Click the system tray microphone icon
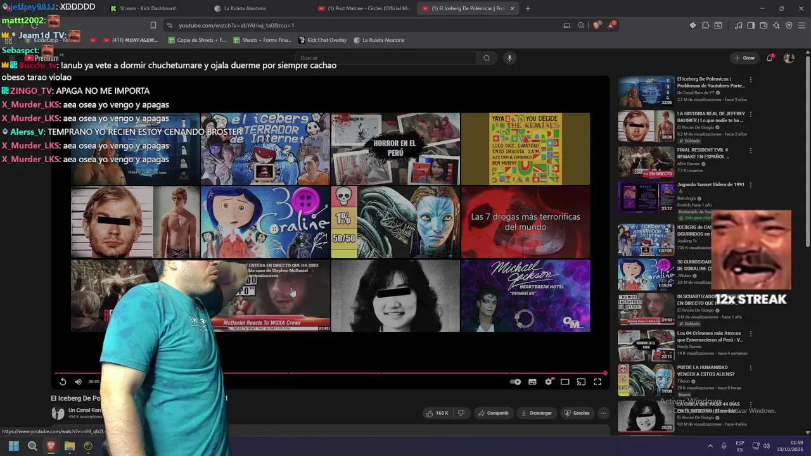The width and height of the screenshot is (811, 456). pos(724,446)
